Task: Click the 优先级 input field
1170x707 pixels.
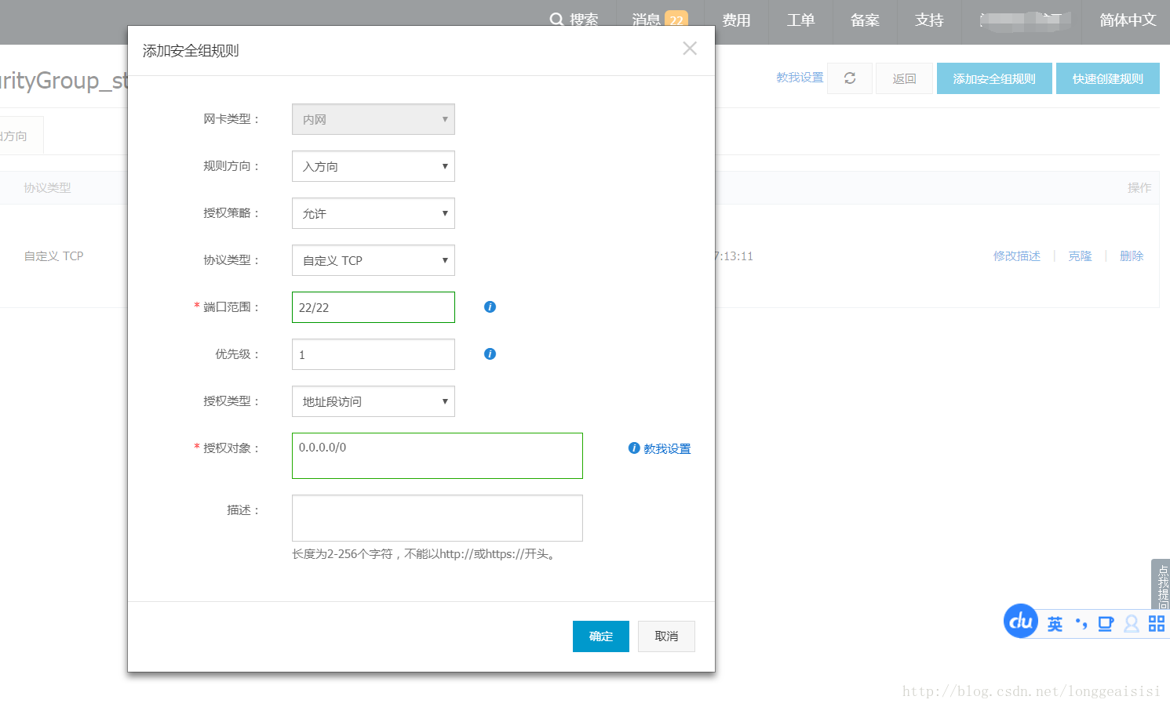Action: (374, 354)
